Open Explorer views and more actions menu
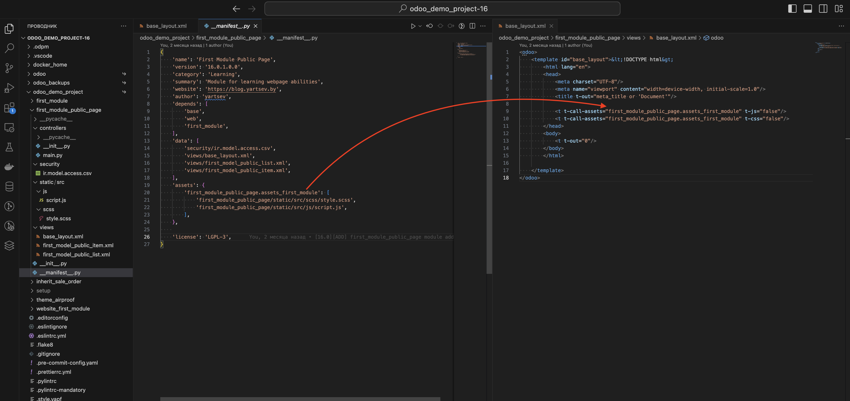The width and height of the screenshot is (850, 401). click(x=123, y=26)
